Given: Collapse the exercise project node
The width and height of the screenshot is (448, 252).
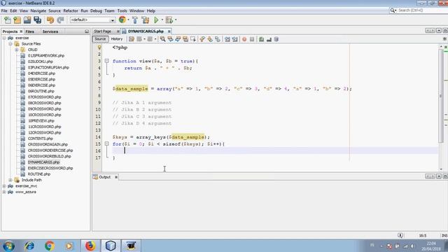Looking at the screenshot, I should (x=4, y=38).
